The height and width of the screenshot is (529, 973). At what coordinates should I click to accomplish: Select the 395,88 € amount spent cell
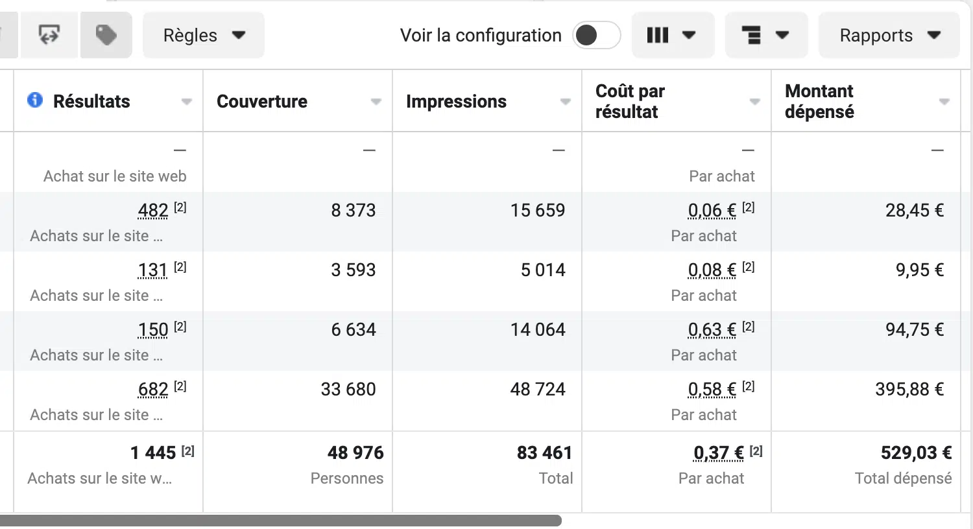coord(909,390)
